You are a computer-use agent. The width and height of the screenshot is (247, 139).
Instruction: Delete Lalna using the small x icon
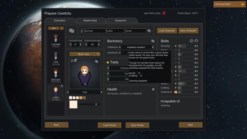pos(62,86)
